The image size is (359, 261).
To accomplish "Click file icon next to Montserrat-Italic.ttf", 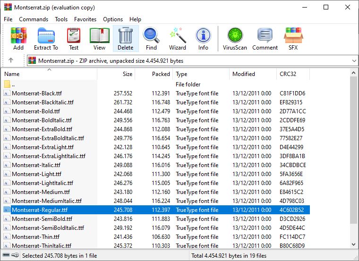I will tap(7, 165).
